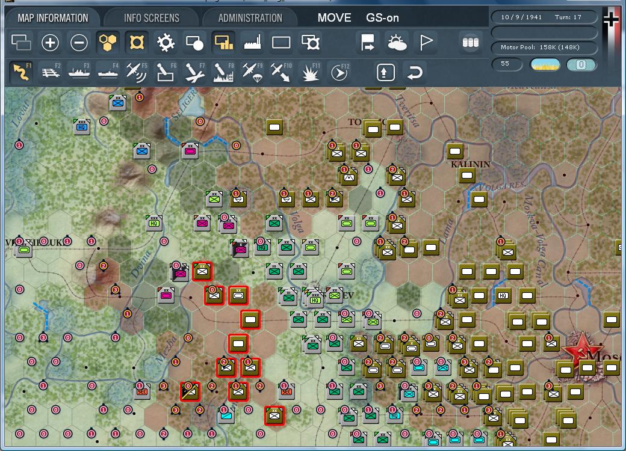The width and height of the screenshot is (626, 451).
Task: Open the ADMINISTRATION menu tab
Action: 249,17
